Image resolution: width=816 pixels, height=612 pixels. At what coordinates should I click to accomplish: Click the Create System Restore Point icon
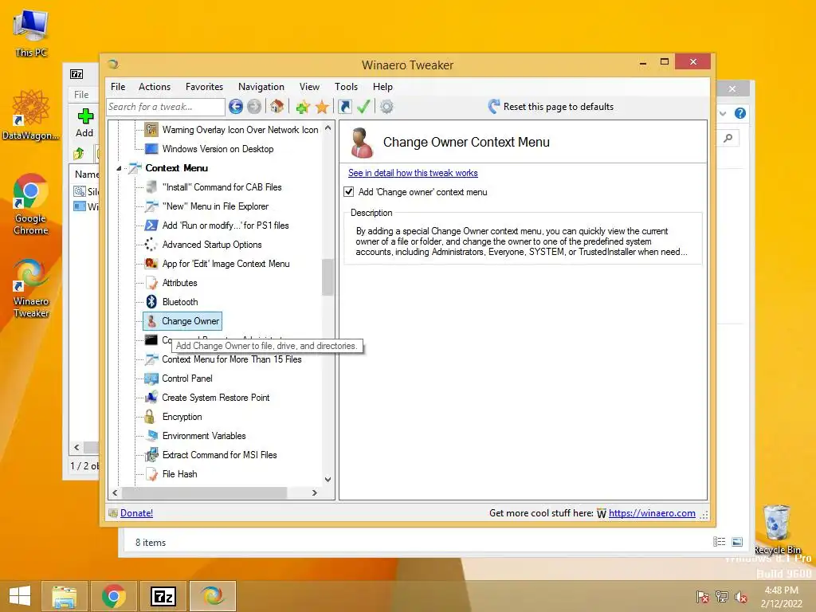coord(151,398)
